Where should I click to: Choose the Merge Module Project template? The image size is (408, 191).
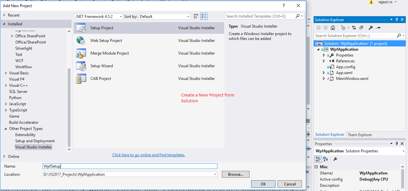[149, 53]
